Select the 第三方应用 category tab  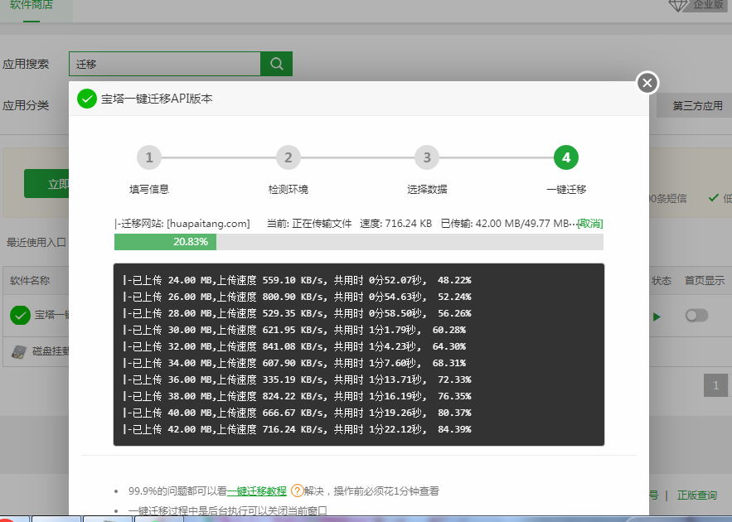tap(697, 105)
